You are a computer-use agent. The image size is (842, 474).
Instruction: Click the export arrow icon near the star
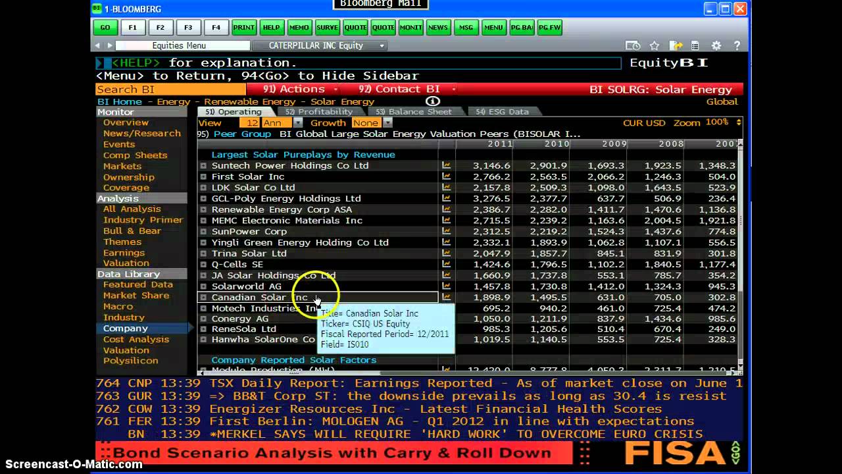(x=676, y=45)
